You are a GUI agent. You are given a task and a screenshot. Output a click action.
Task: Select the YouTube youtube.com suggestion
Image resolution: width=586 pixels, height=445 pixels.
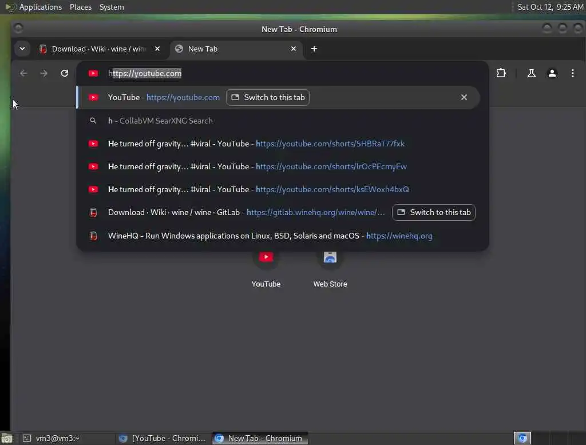coord(278,97)
